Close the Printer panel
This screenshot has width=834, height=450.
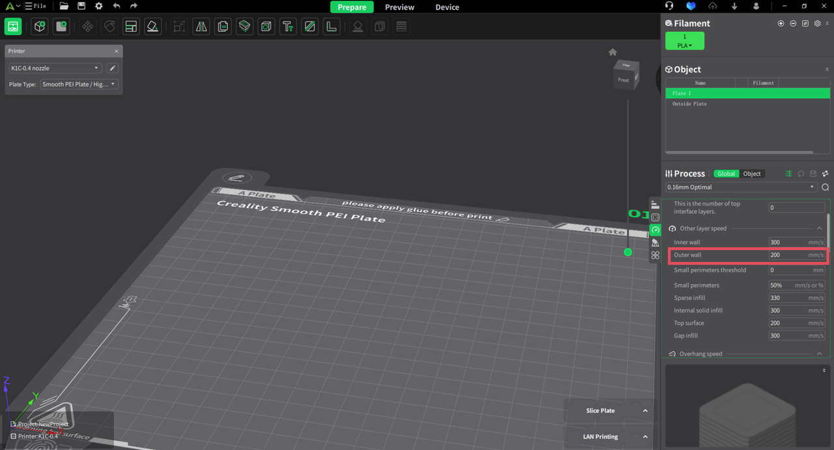coord(117,51)
